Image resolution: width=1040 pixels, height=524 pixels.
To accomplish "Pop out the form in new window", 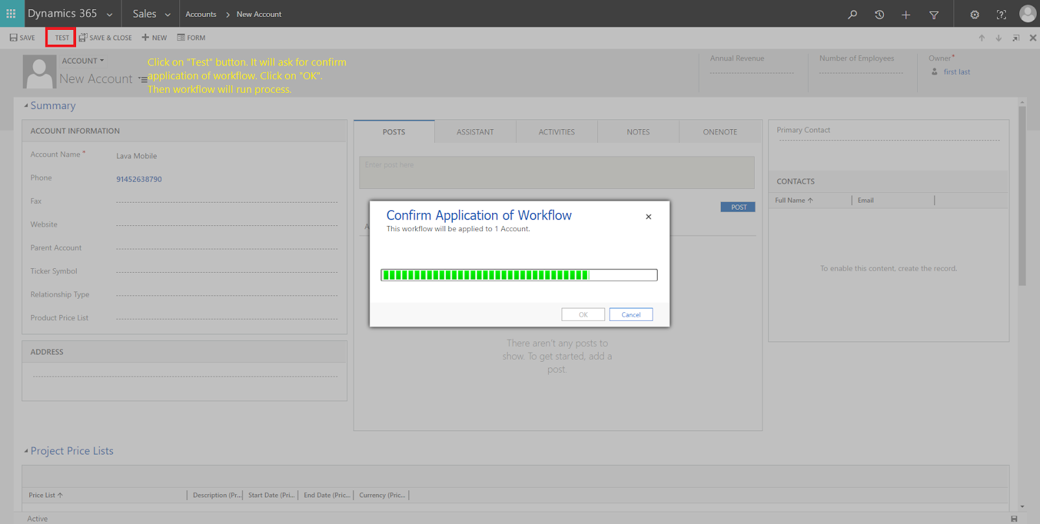I will click(1016, 38).
